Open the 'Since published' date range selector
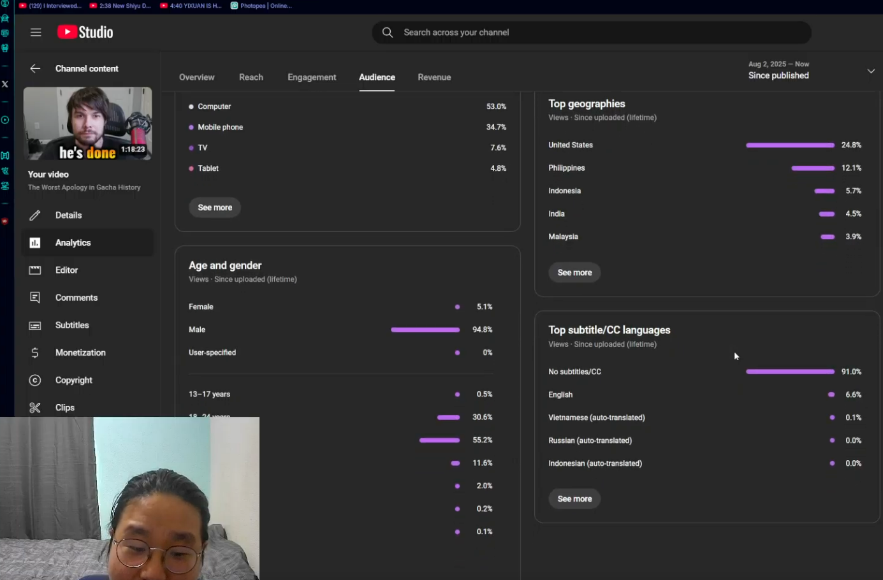Screen dimensions: 883x580 tap(810, 70)
